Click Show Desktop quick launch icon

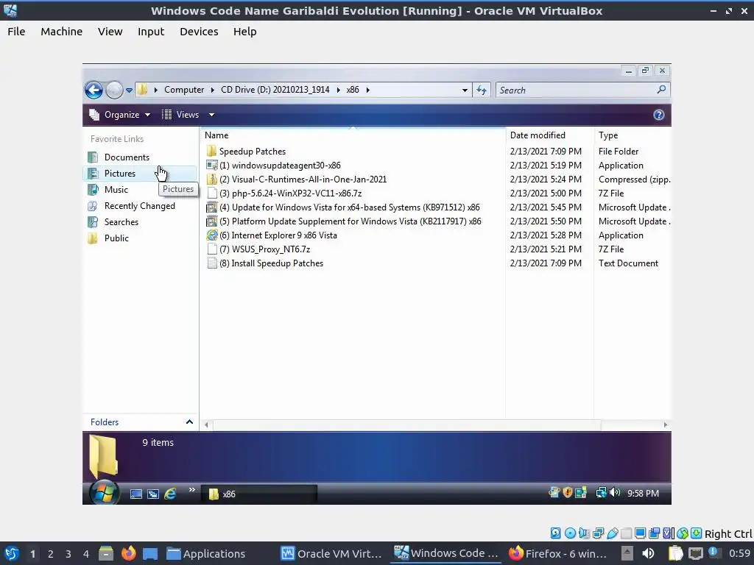coord(136,494)
